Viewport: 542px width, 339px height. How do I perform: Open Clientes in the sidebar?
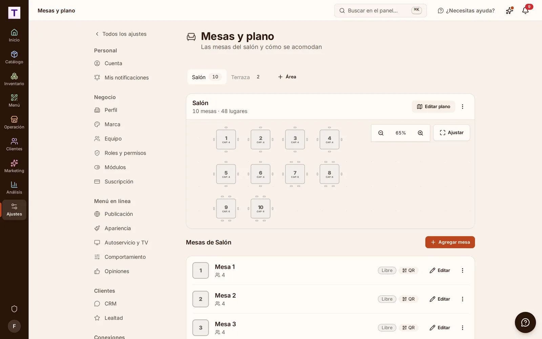click(x=14, y=144)
